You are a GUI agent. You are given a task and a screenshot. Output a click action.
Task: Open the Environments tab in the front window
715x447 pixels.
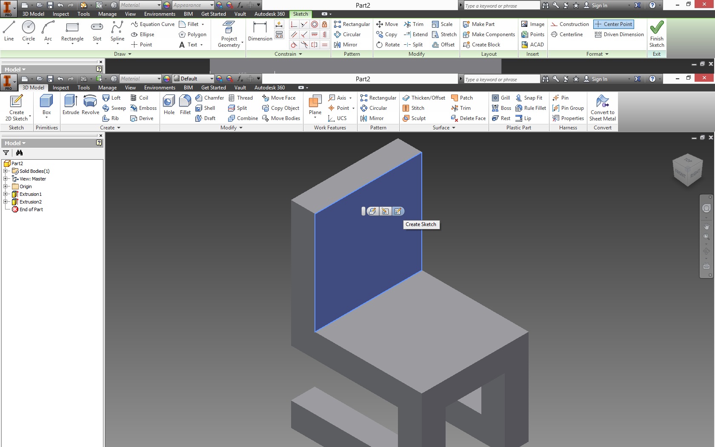[160, 88]
